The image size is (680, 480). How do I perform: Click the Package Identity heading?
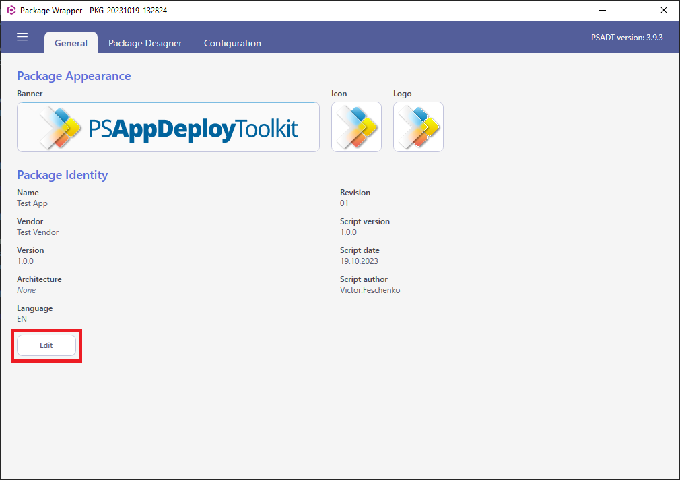pos(63,175)
